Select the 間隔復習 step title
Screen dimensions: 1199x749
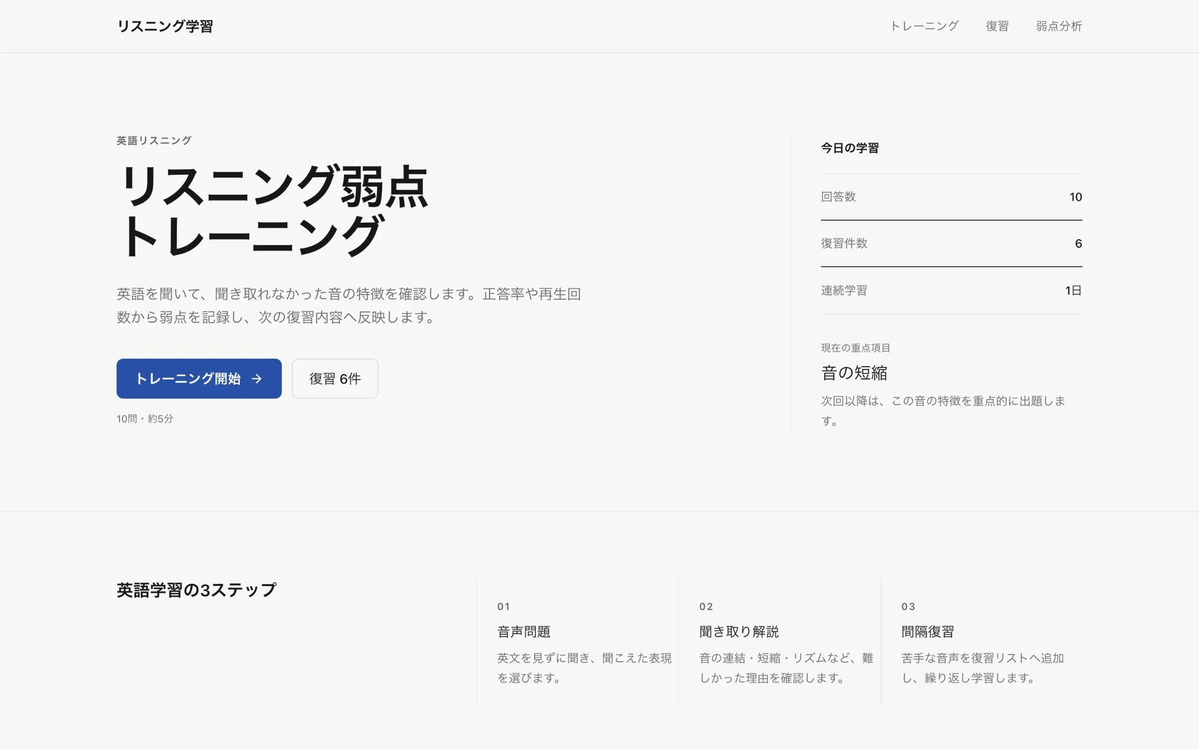pos(928,632)
